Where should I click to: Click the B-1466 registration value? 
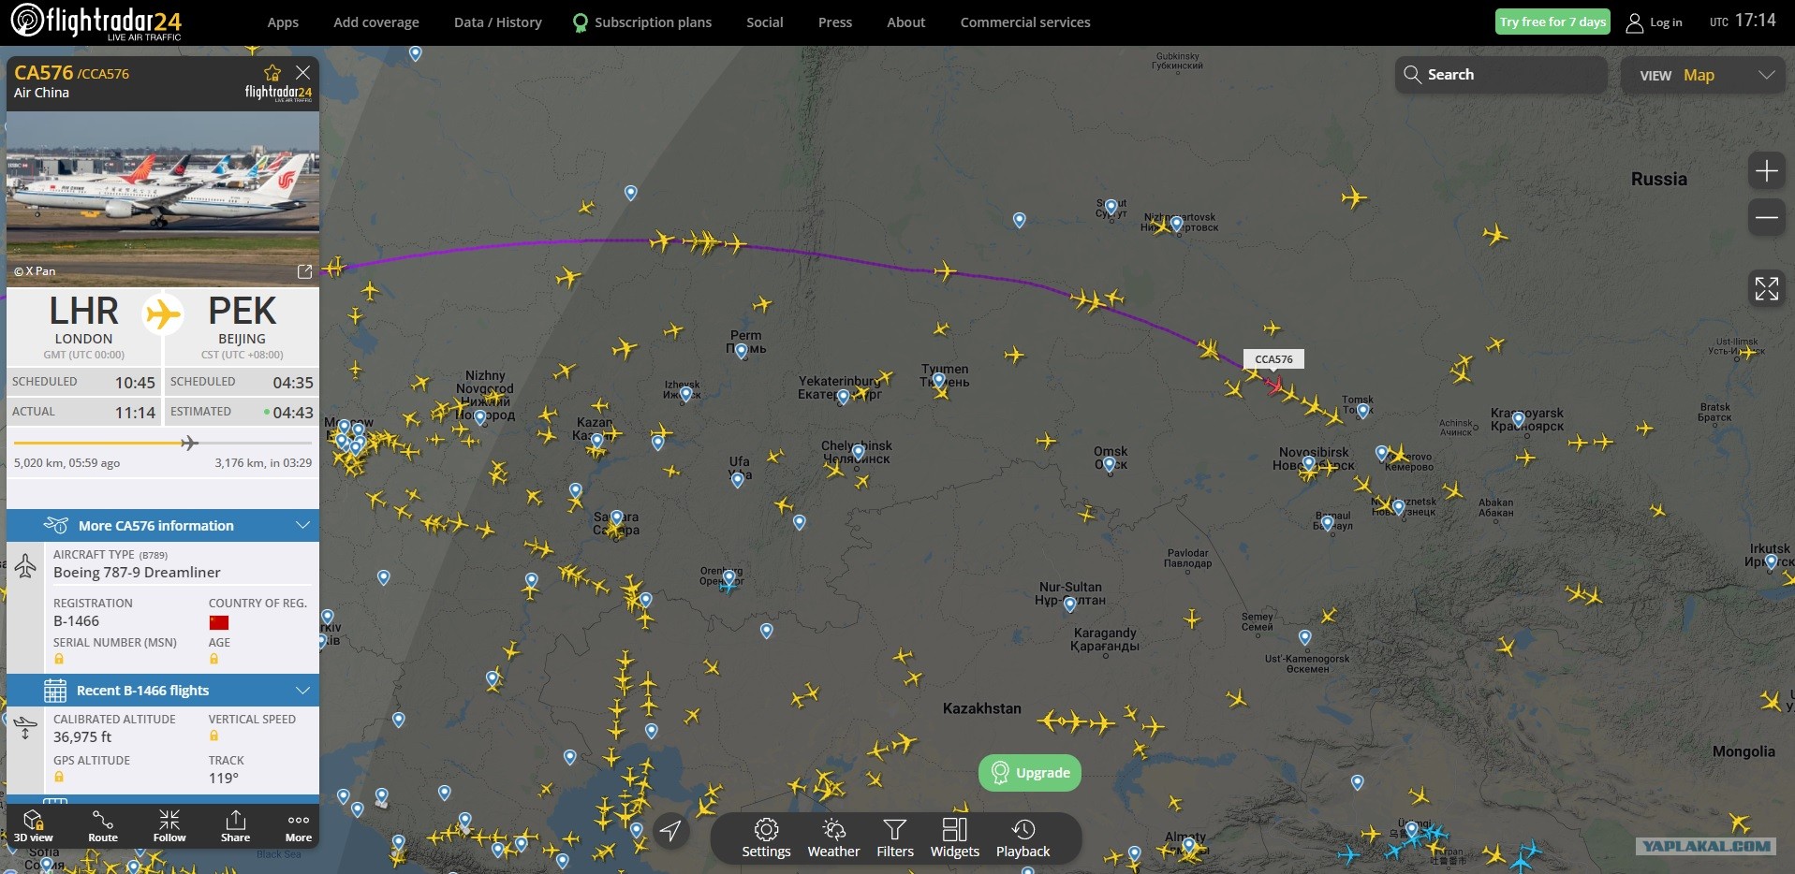76,621
